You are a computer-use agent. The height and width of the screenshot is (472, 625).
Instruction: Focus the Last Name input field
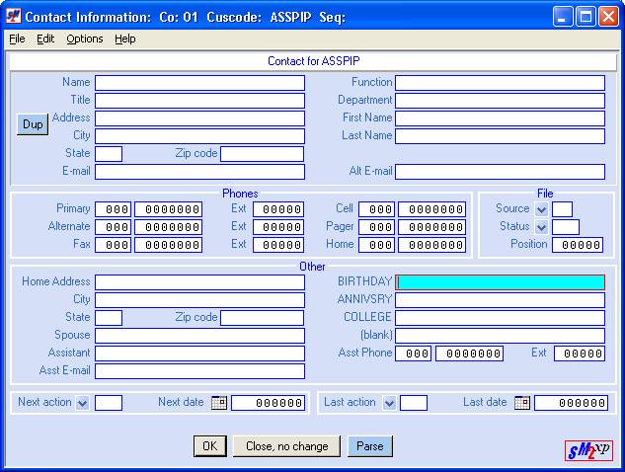(500, 136)
